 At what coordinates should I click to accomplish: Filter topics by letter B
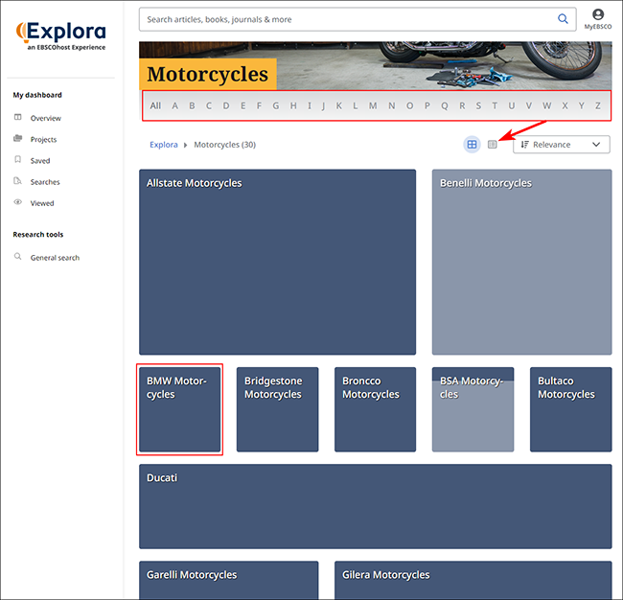(x=192, y=105)
